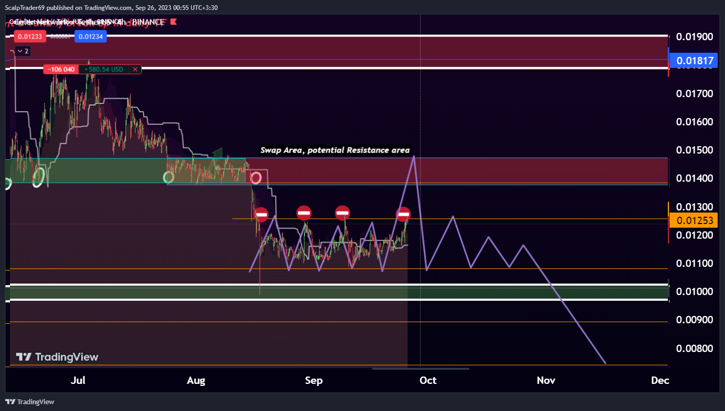The image size is (725, 411).
Task: Click the 0.00800 price on the scale
Action: pos(695,348)
